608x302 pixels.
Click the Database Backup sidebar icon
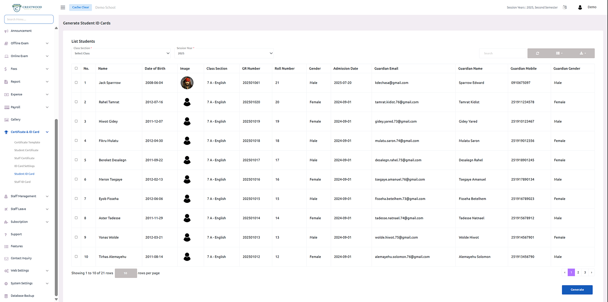pos(6,296)
